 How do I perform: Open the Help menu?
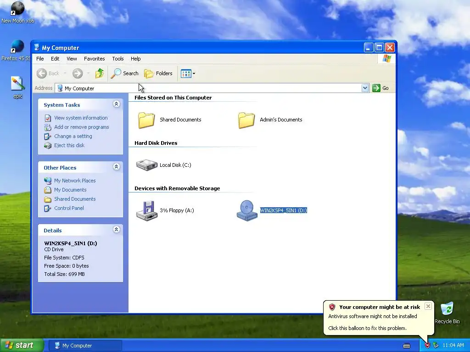[135, 59]
